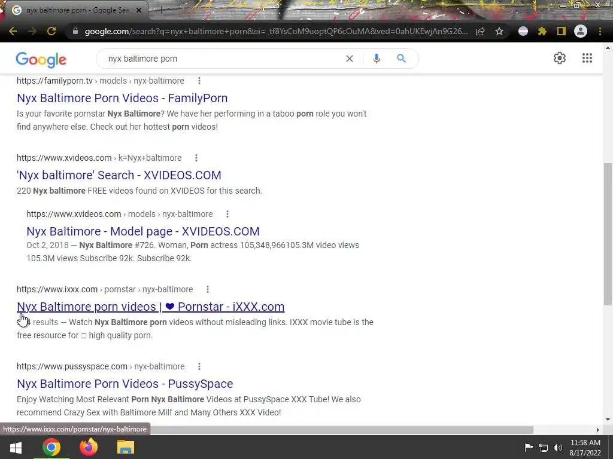Click the 'Oct 2, 2018' date text

[47, 245]
